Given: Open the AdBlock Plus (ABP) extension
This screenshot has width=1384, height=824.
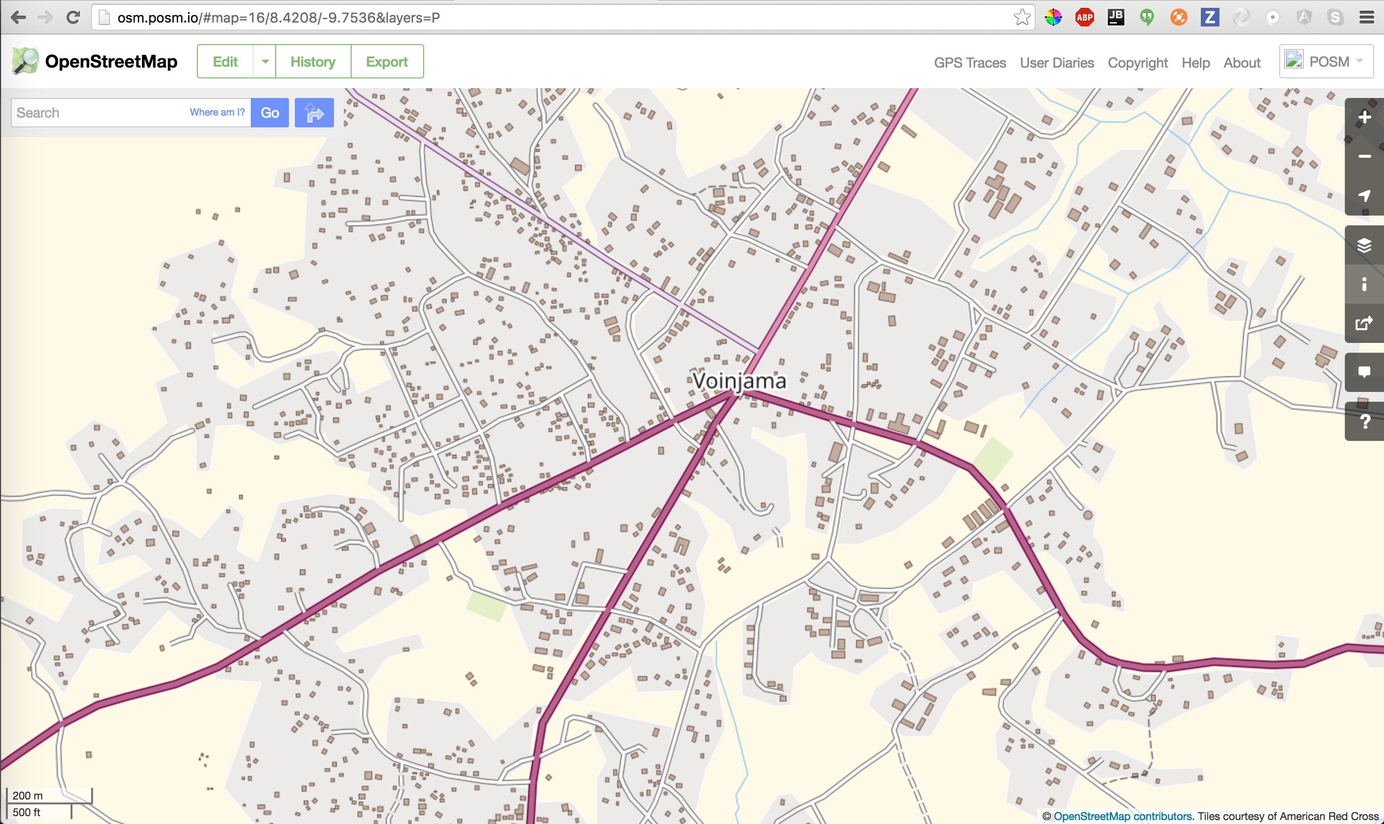Looking at the screenshot, I should point(1084,17).
